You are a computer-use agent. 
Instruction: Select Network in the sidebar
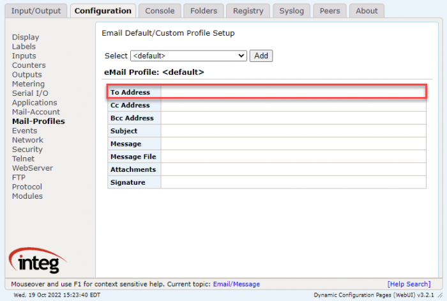click(27, 140)
